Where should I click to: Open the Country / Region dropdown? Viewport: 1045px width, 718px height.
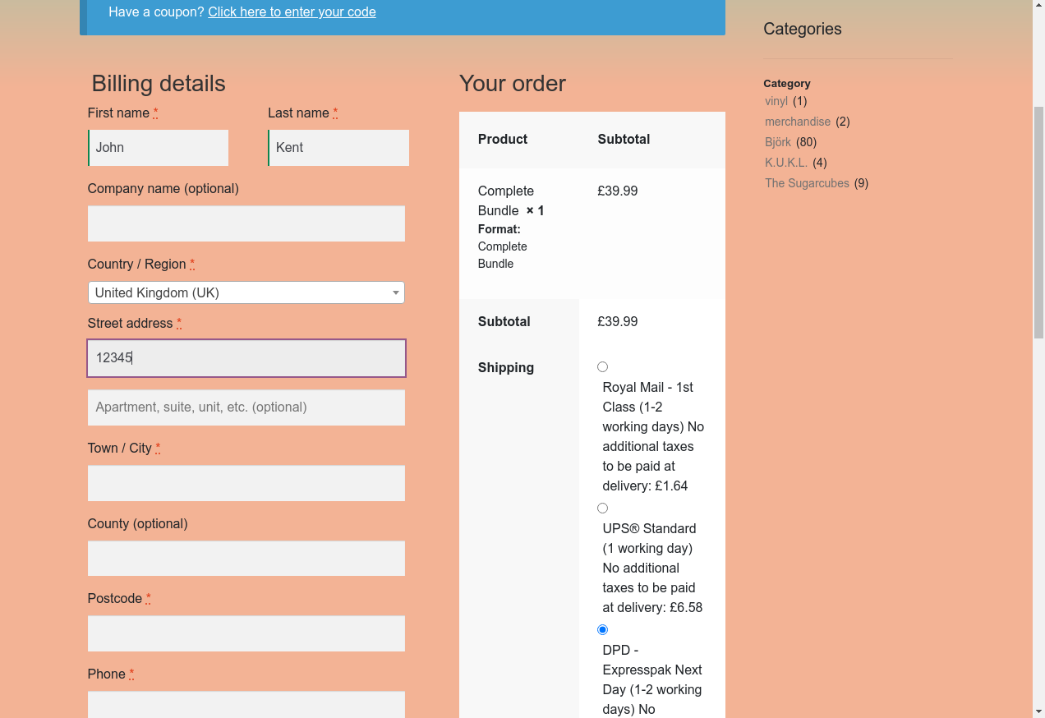click(x=246, y=292)
